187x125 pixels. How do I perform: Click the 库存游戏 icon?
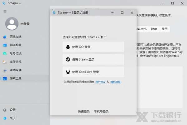[x=5, y=62]
